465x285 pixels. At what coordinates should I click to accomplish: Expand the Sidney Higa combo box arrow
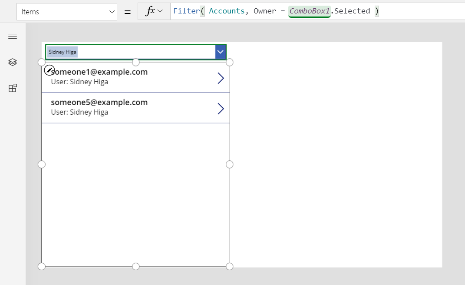pos(220,52)
